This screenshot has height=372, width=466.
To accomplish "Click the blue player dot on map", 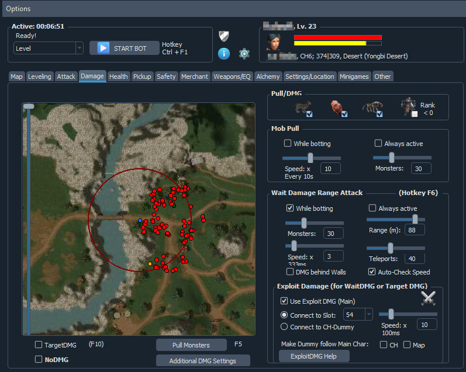I will 140,220.
